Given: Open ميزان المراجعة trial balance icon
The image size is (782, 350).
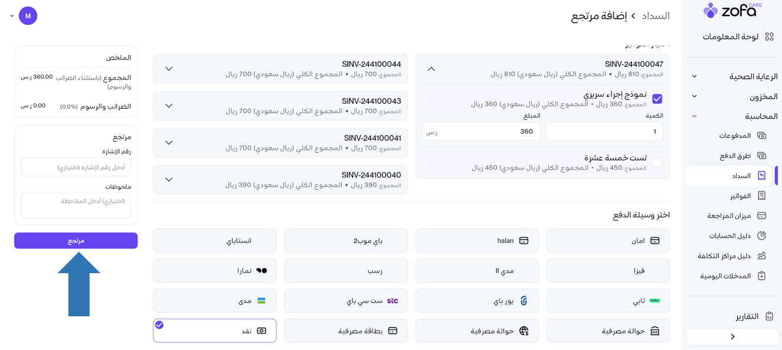Looking at the screenshot, I should 762,216.
